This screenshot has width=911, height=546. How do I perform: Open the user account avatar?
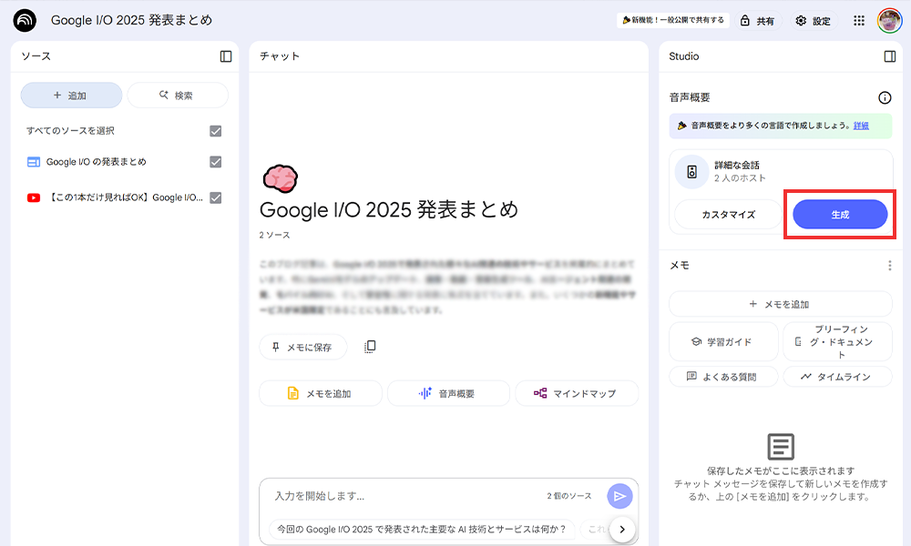[889, 21]
